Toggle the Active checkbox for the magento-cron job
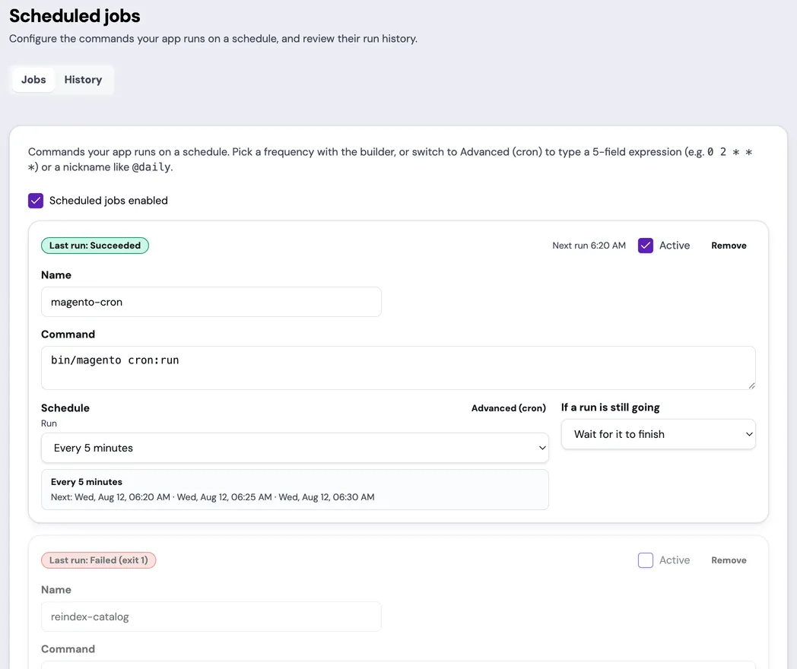 (x=646, y=246)
